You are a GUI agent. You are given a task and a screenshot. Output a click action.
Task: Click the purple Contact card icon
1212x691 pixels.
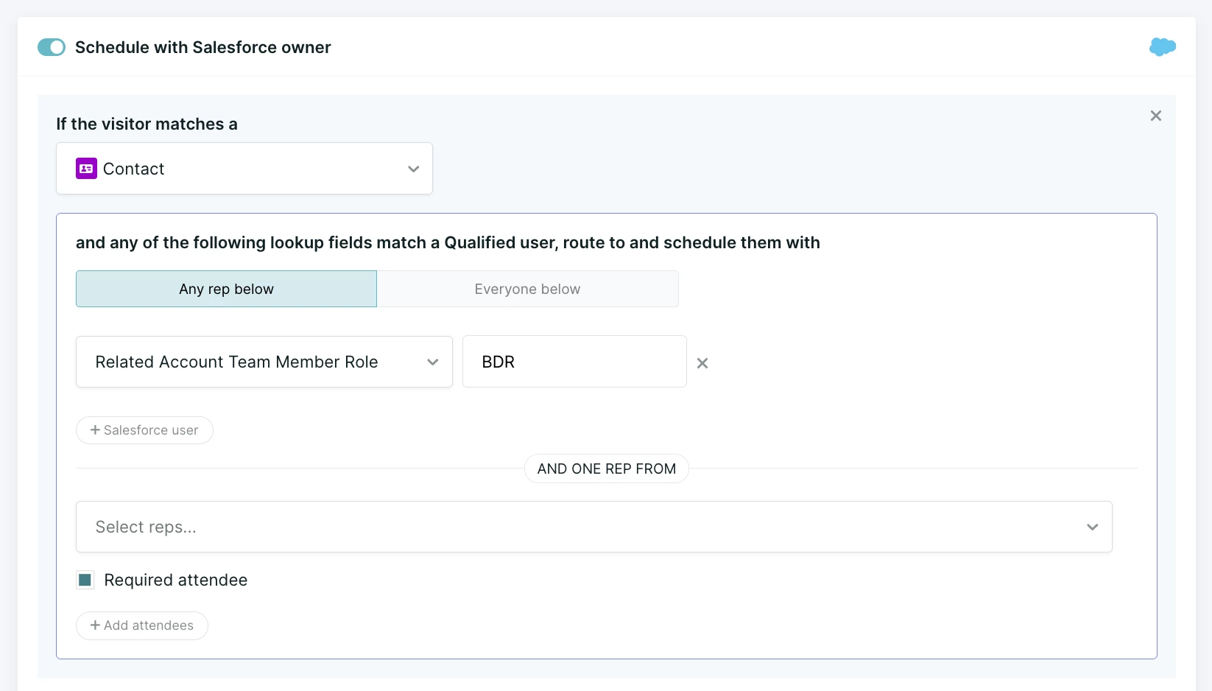86,169
